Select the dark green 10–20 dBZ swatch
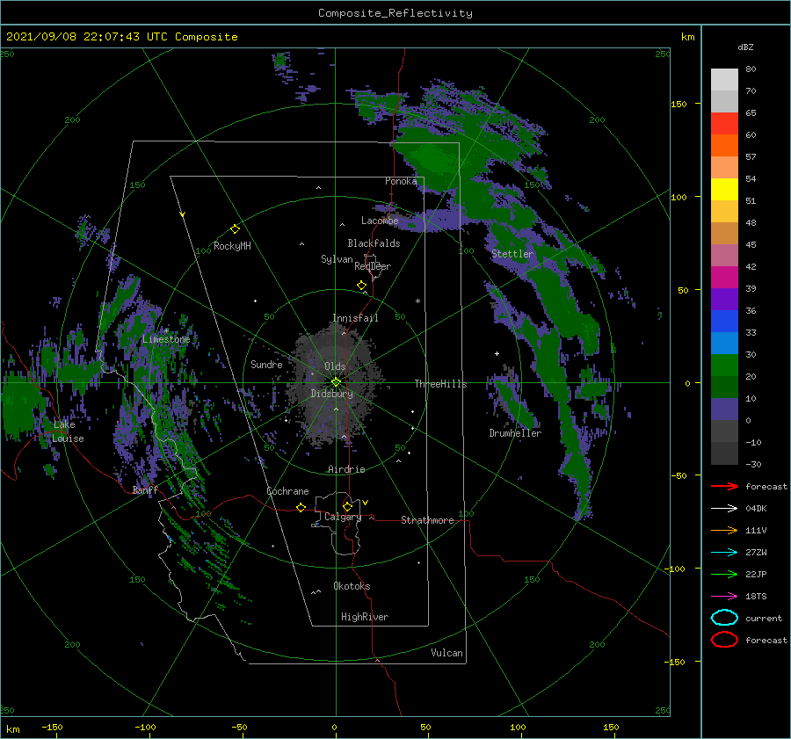This screenshot has height=739, width=791. pyautogui.click(x=724, y=388)
